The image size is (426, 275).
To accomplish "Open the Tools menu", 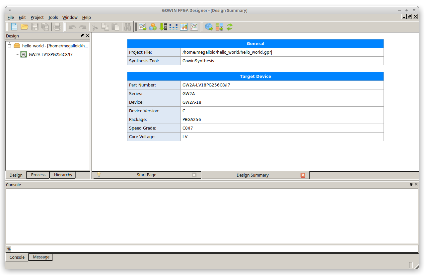I will [53, 18].
